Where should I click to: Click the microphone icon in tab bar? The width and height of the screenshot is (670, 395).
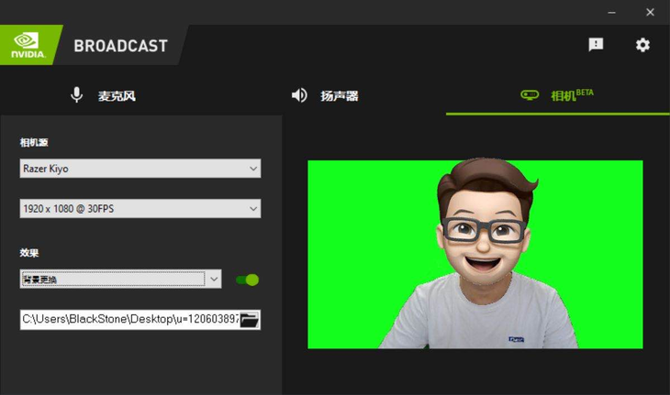(x=77, y=95)
